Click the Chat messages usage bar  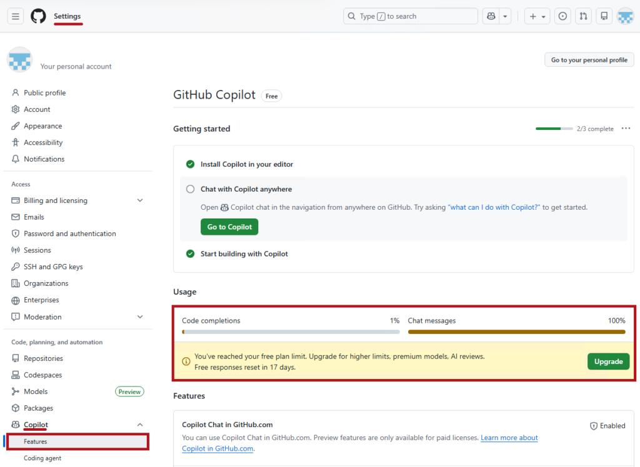(x=517, y=332)
